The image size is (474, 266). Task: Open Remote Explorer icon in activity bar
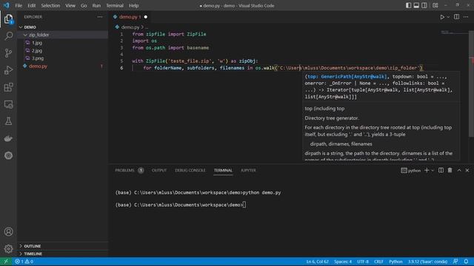(8, 104)
